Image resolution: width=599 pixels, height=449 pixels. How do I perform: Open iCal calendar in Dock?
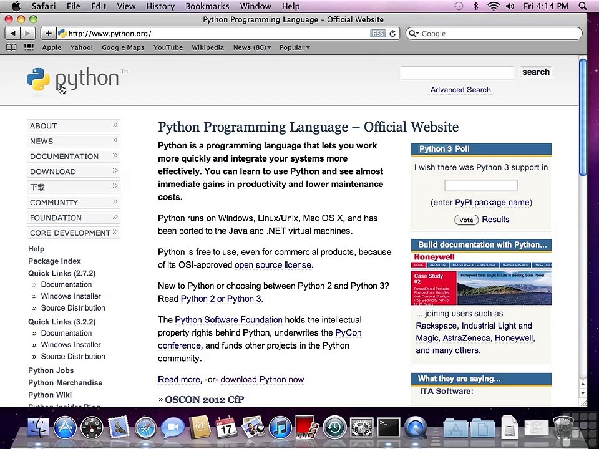click(226, 427)
